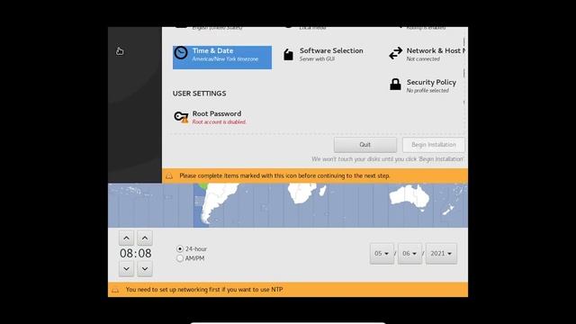Open the Security Policy lock icon
The image size is (576, 324).
[x=395, y=84]
